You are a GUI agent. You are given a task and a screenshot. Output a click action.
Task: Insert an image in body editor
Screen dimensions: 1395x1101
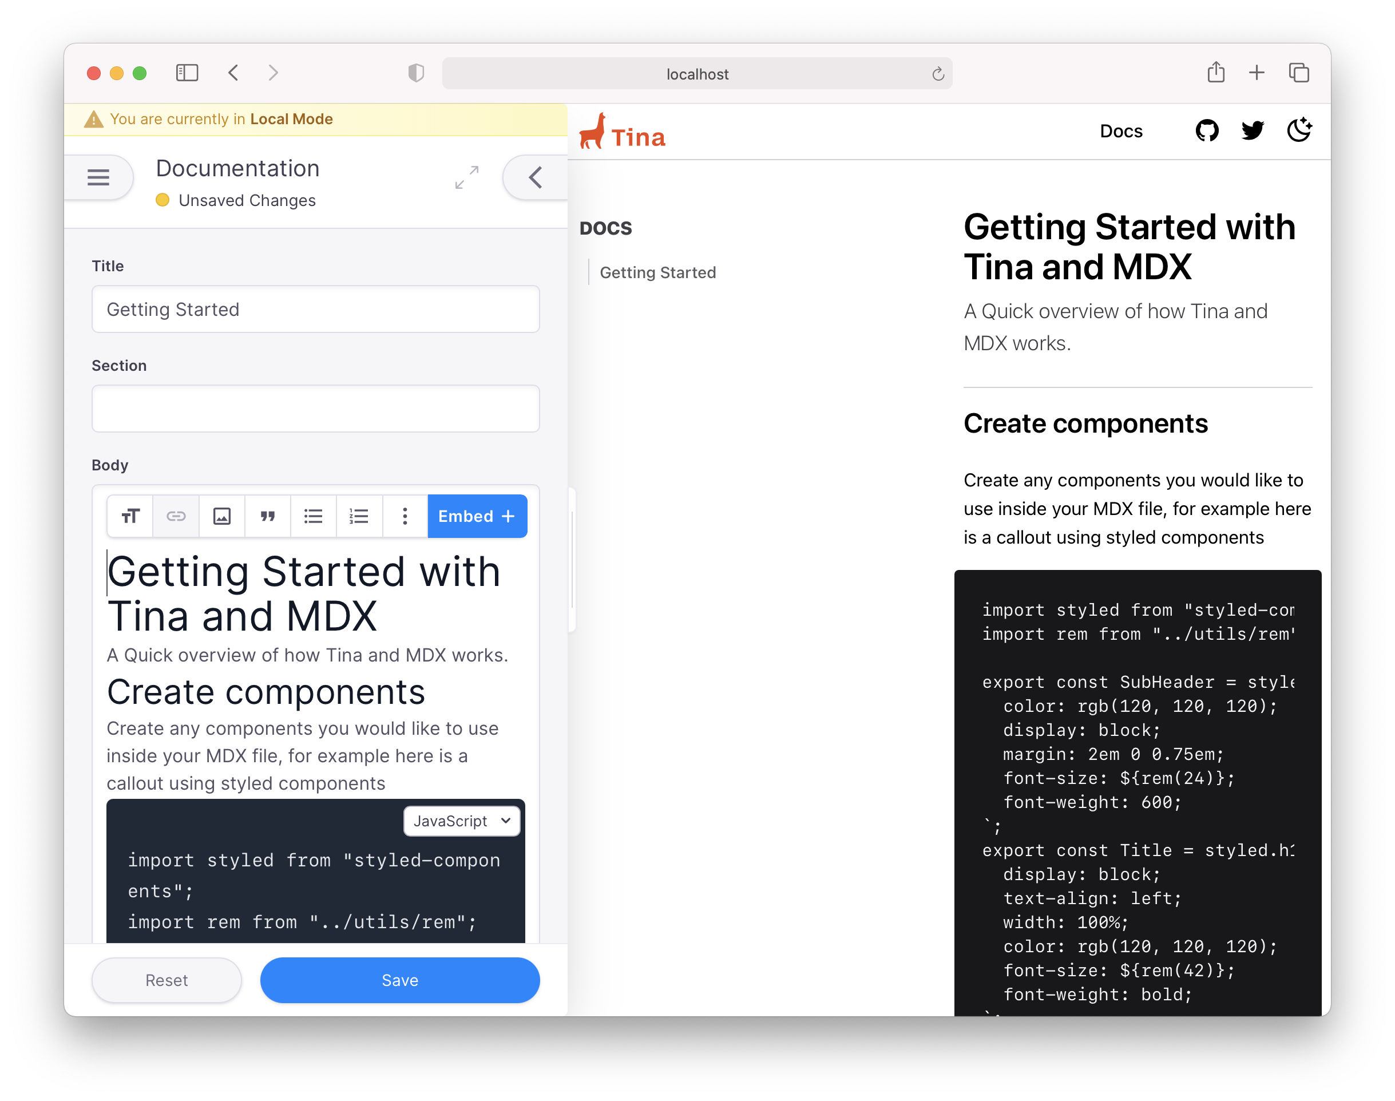tap(222, 516)
